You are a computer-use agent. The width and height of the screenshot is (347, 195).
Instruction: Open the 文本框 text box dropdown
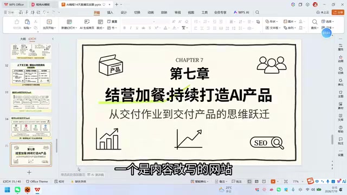coord(273,28)
